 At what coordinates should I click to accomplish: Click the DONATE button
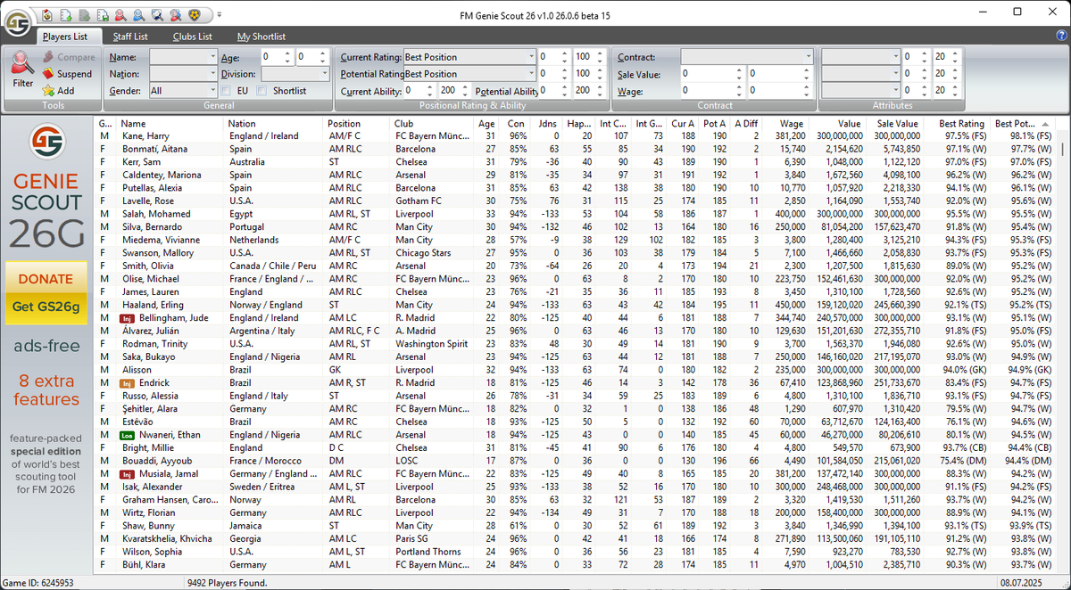point(46,278)
